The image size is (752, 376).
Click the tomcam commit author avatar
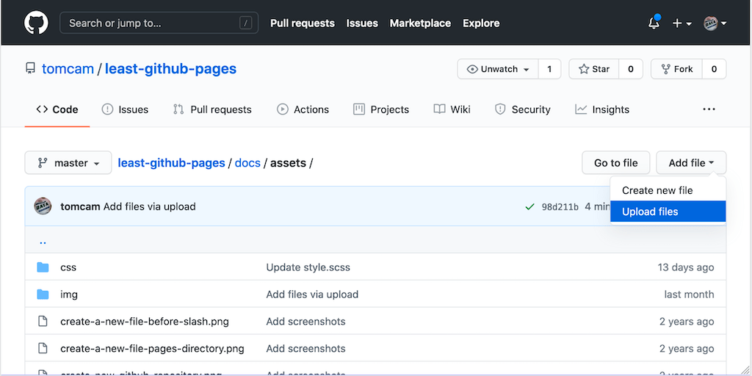coord(43,206)
